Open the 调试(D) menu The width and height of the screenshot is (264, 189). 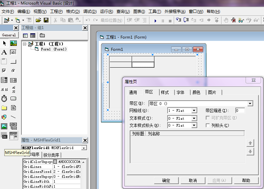click(x=90, y=12)
